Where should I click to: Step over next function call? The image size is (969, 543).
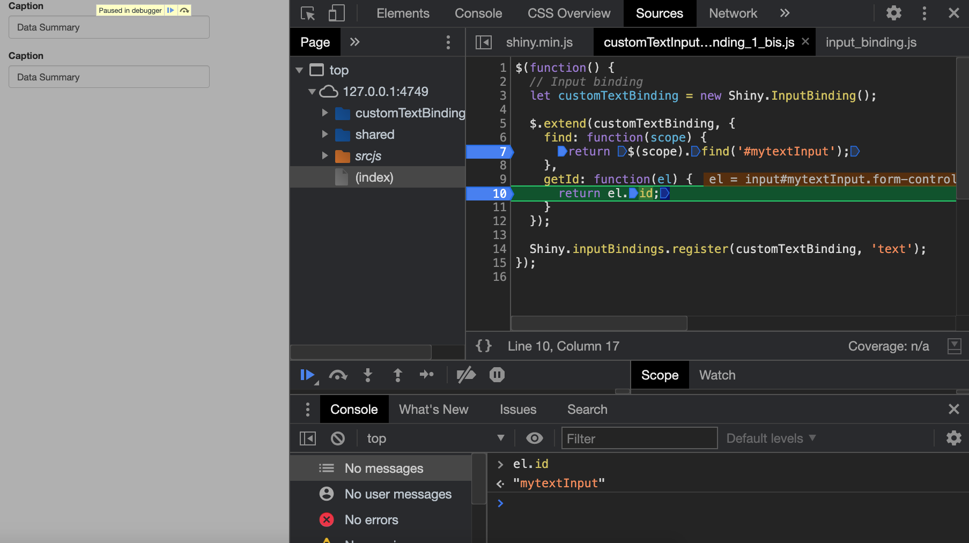[338, 375]
